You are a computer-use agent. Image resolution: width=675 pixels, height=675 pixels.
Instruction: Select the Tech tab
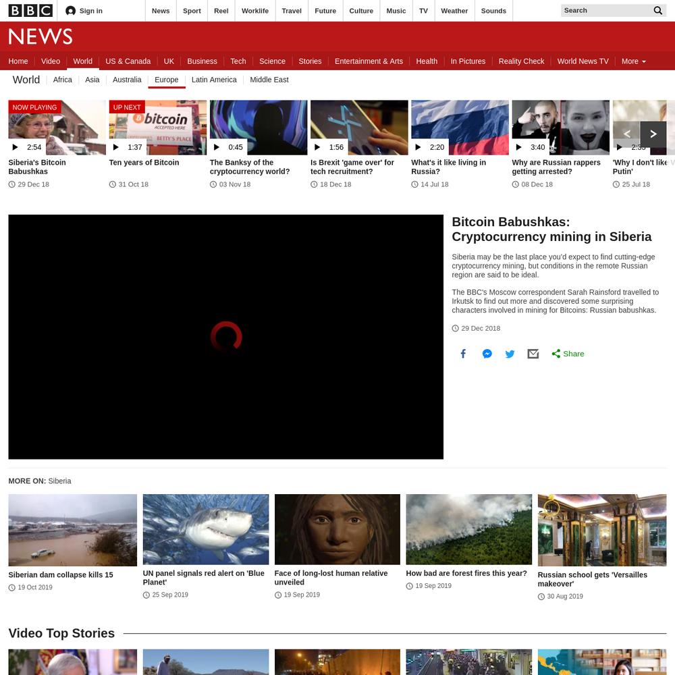(x=238, y=61)
